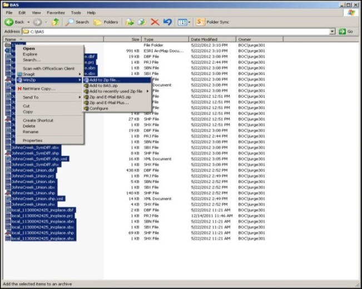
Task: Click the Back navigation button
Action: (14, 22)
